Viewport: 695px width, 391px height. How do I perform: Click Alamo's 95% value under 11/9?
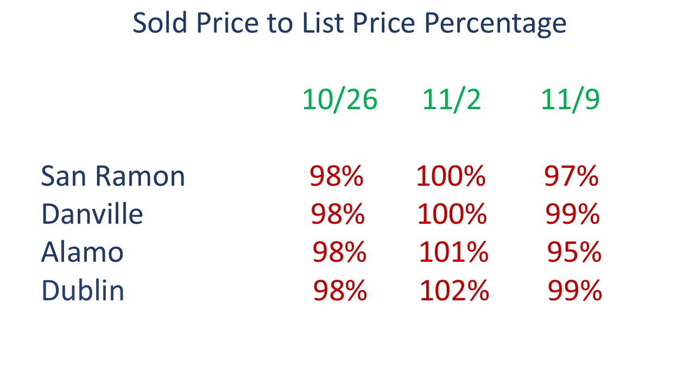click(574, 253)
